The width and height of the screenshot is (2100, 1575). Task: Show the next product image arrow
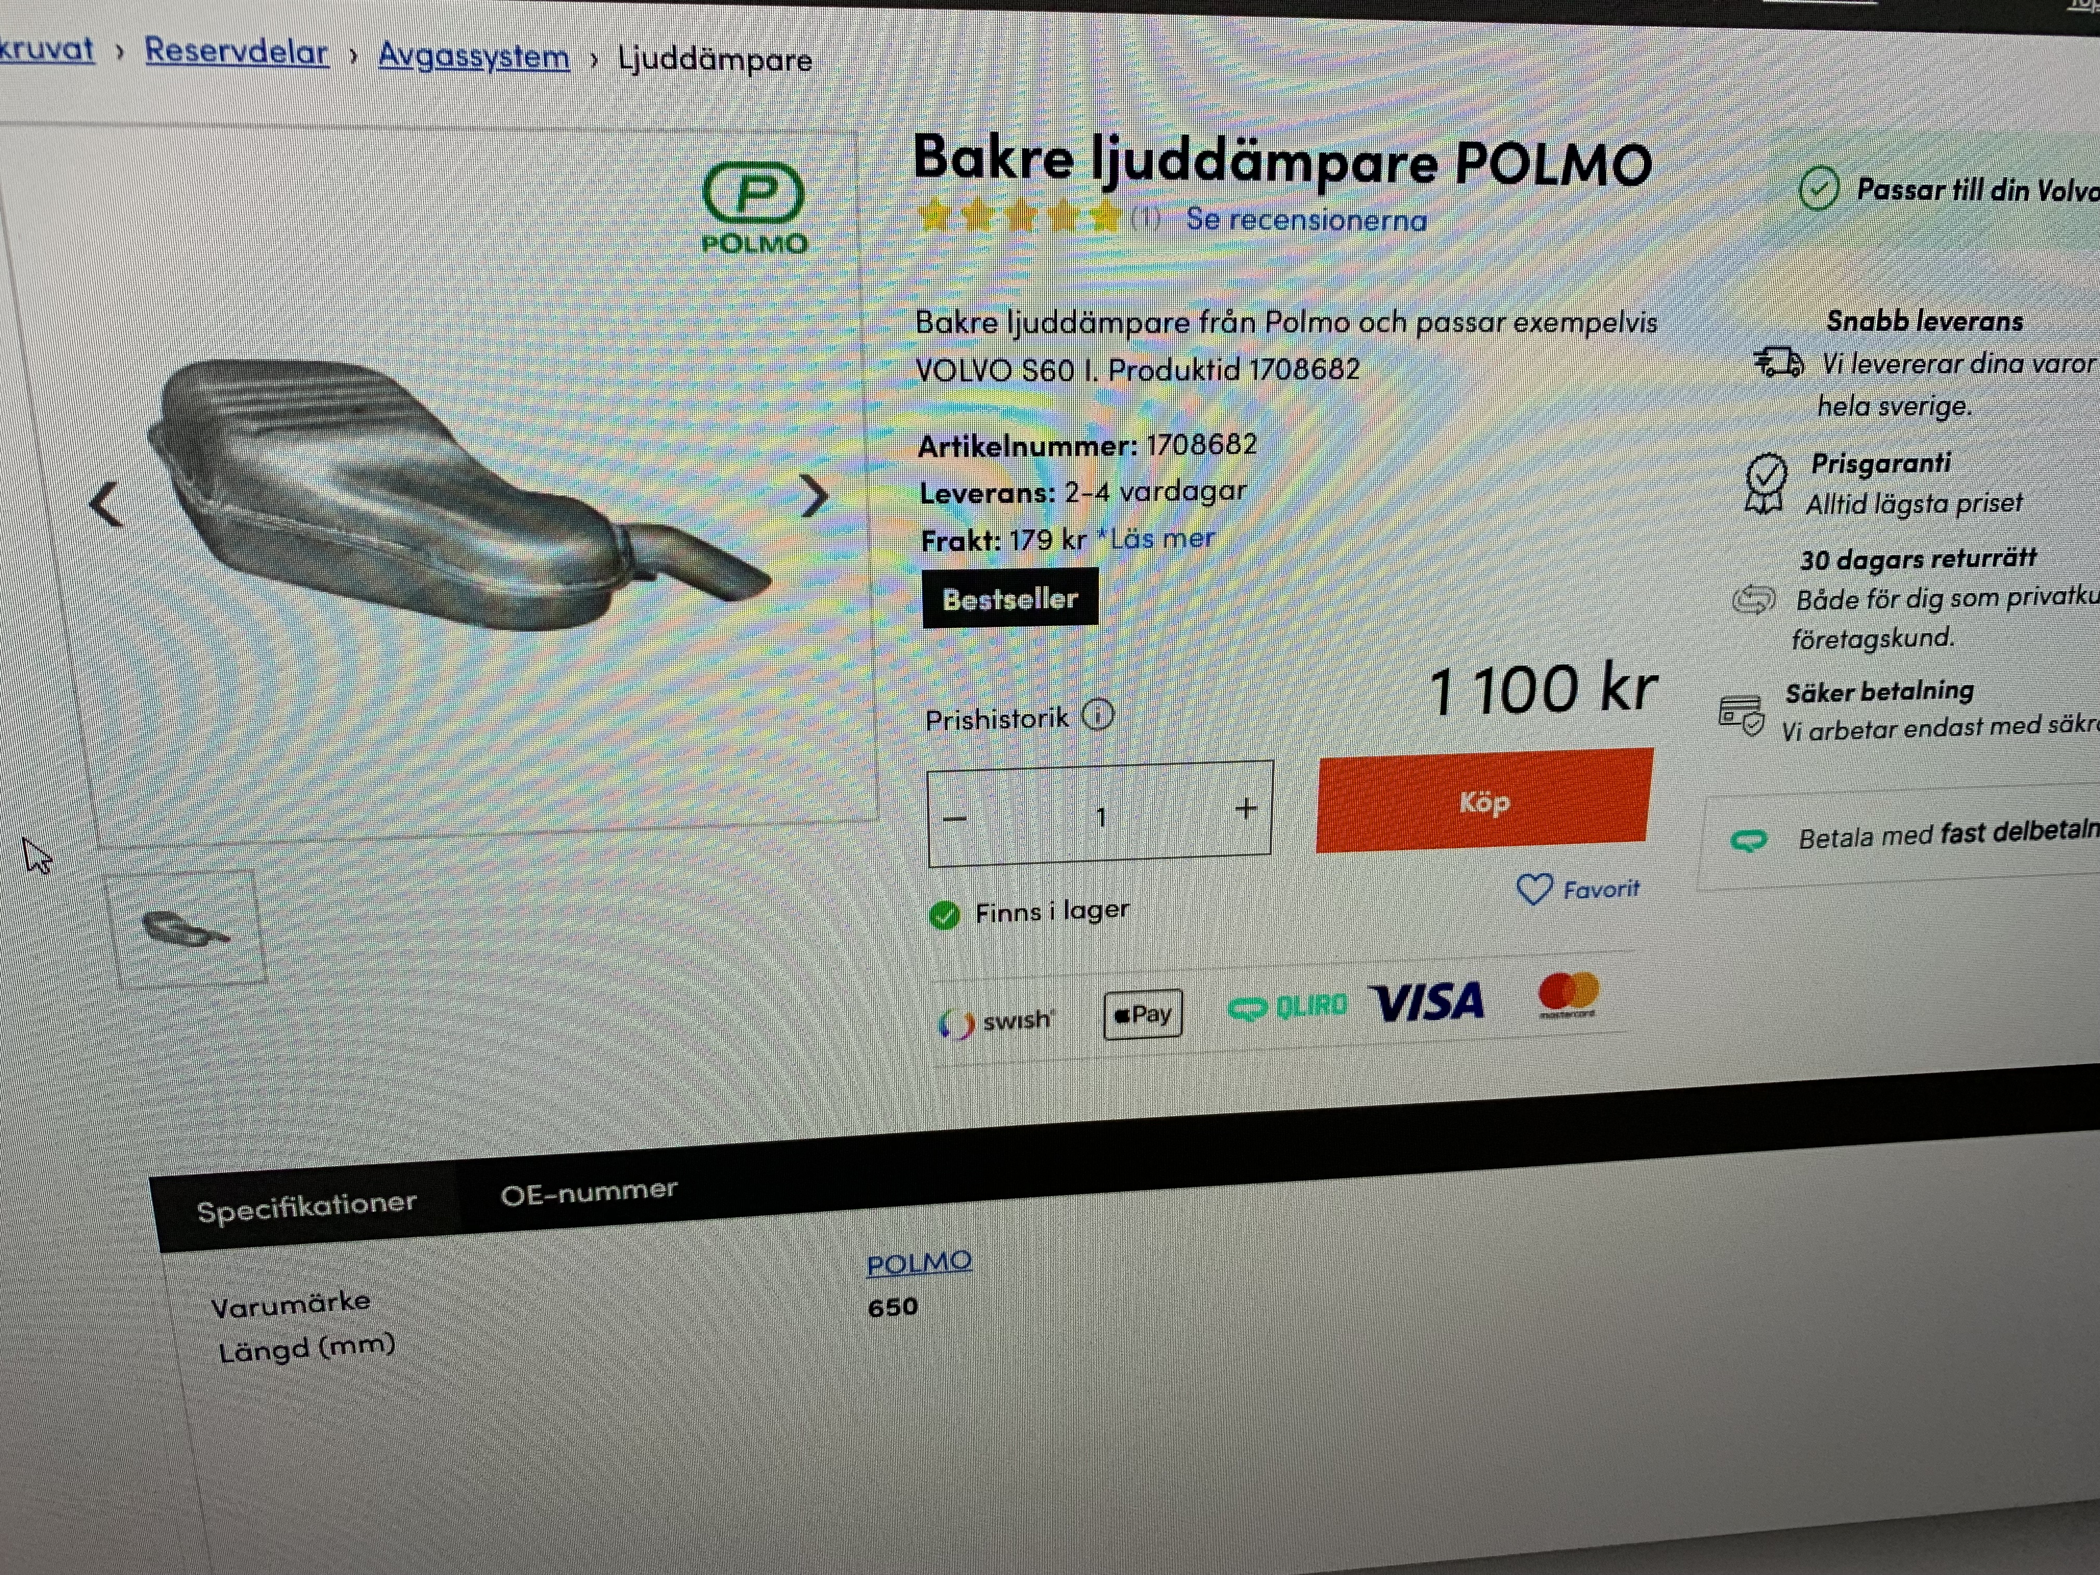(x=813, y=495)
